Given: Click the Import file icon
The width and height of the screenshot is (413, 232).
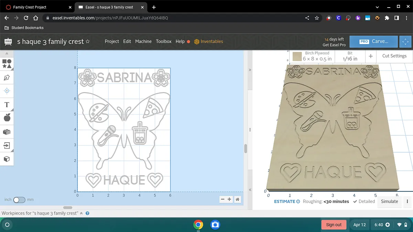Looking at the screenshot, I should pos(7,145).
